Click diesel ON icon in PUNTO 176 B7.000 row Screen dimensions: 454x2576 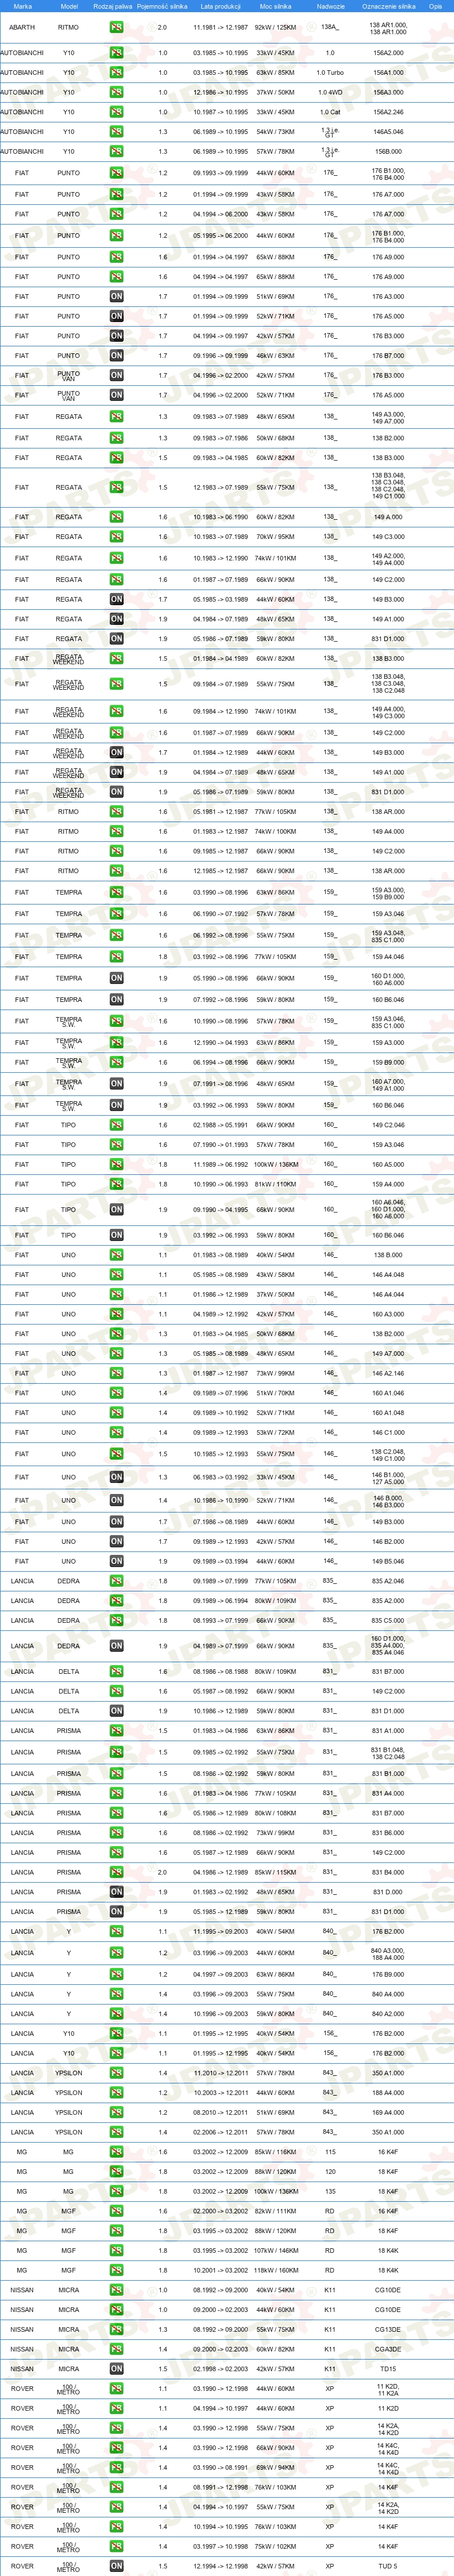click(117, 355)
